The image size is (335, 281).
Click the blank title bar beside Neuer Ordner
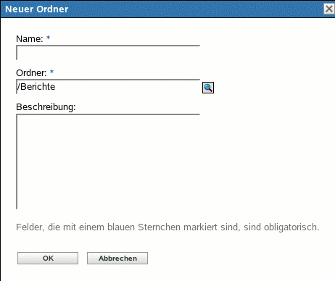tap(194, 9)
